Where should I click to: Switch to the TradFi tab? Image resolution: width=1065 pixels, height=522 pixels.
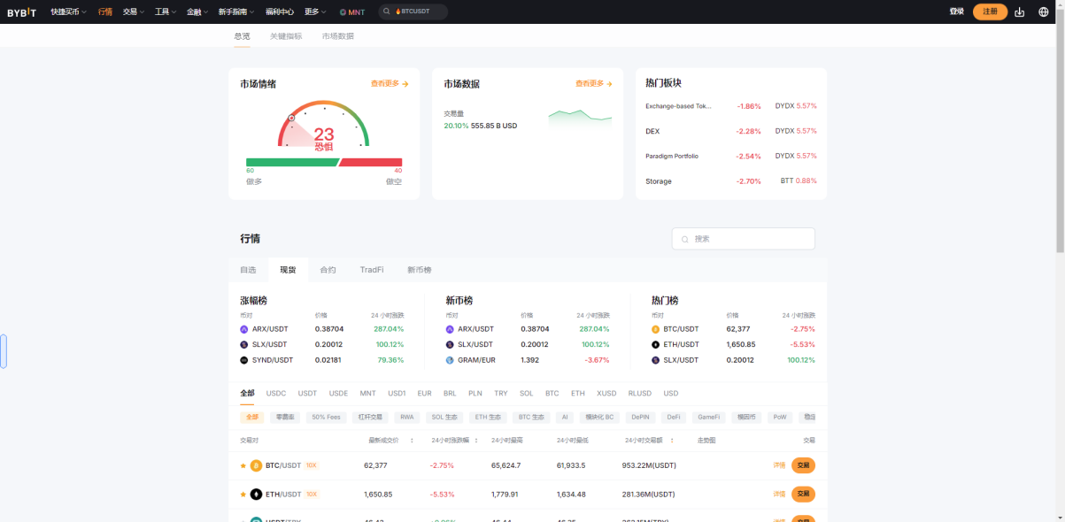click(x=372, y=270)
